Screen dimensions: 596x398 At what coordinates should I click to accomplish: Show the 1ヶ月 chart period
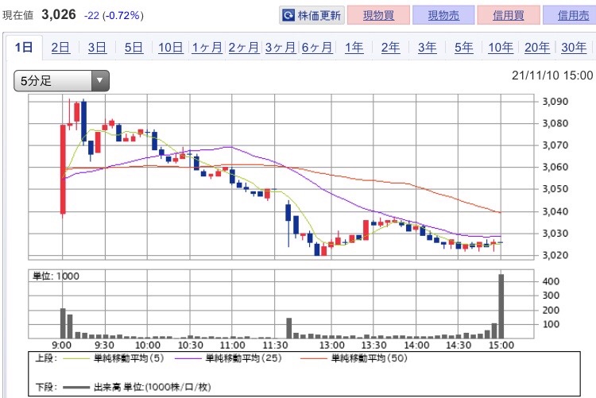[x=207, y=48]
